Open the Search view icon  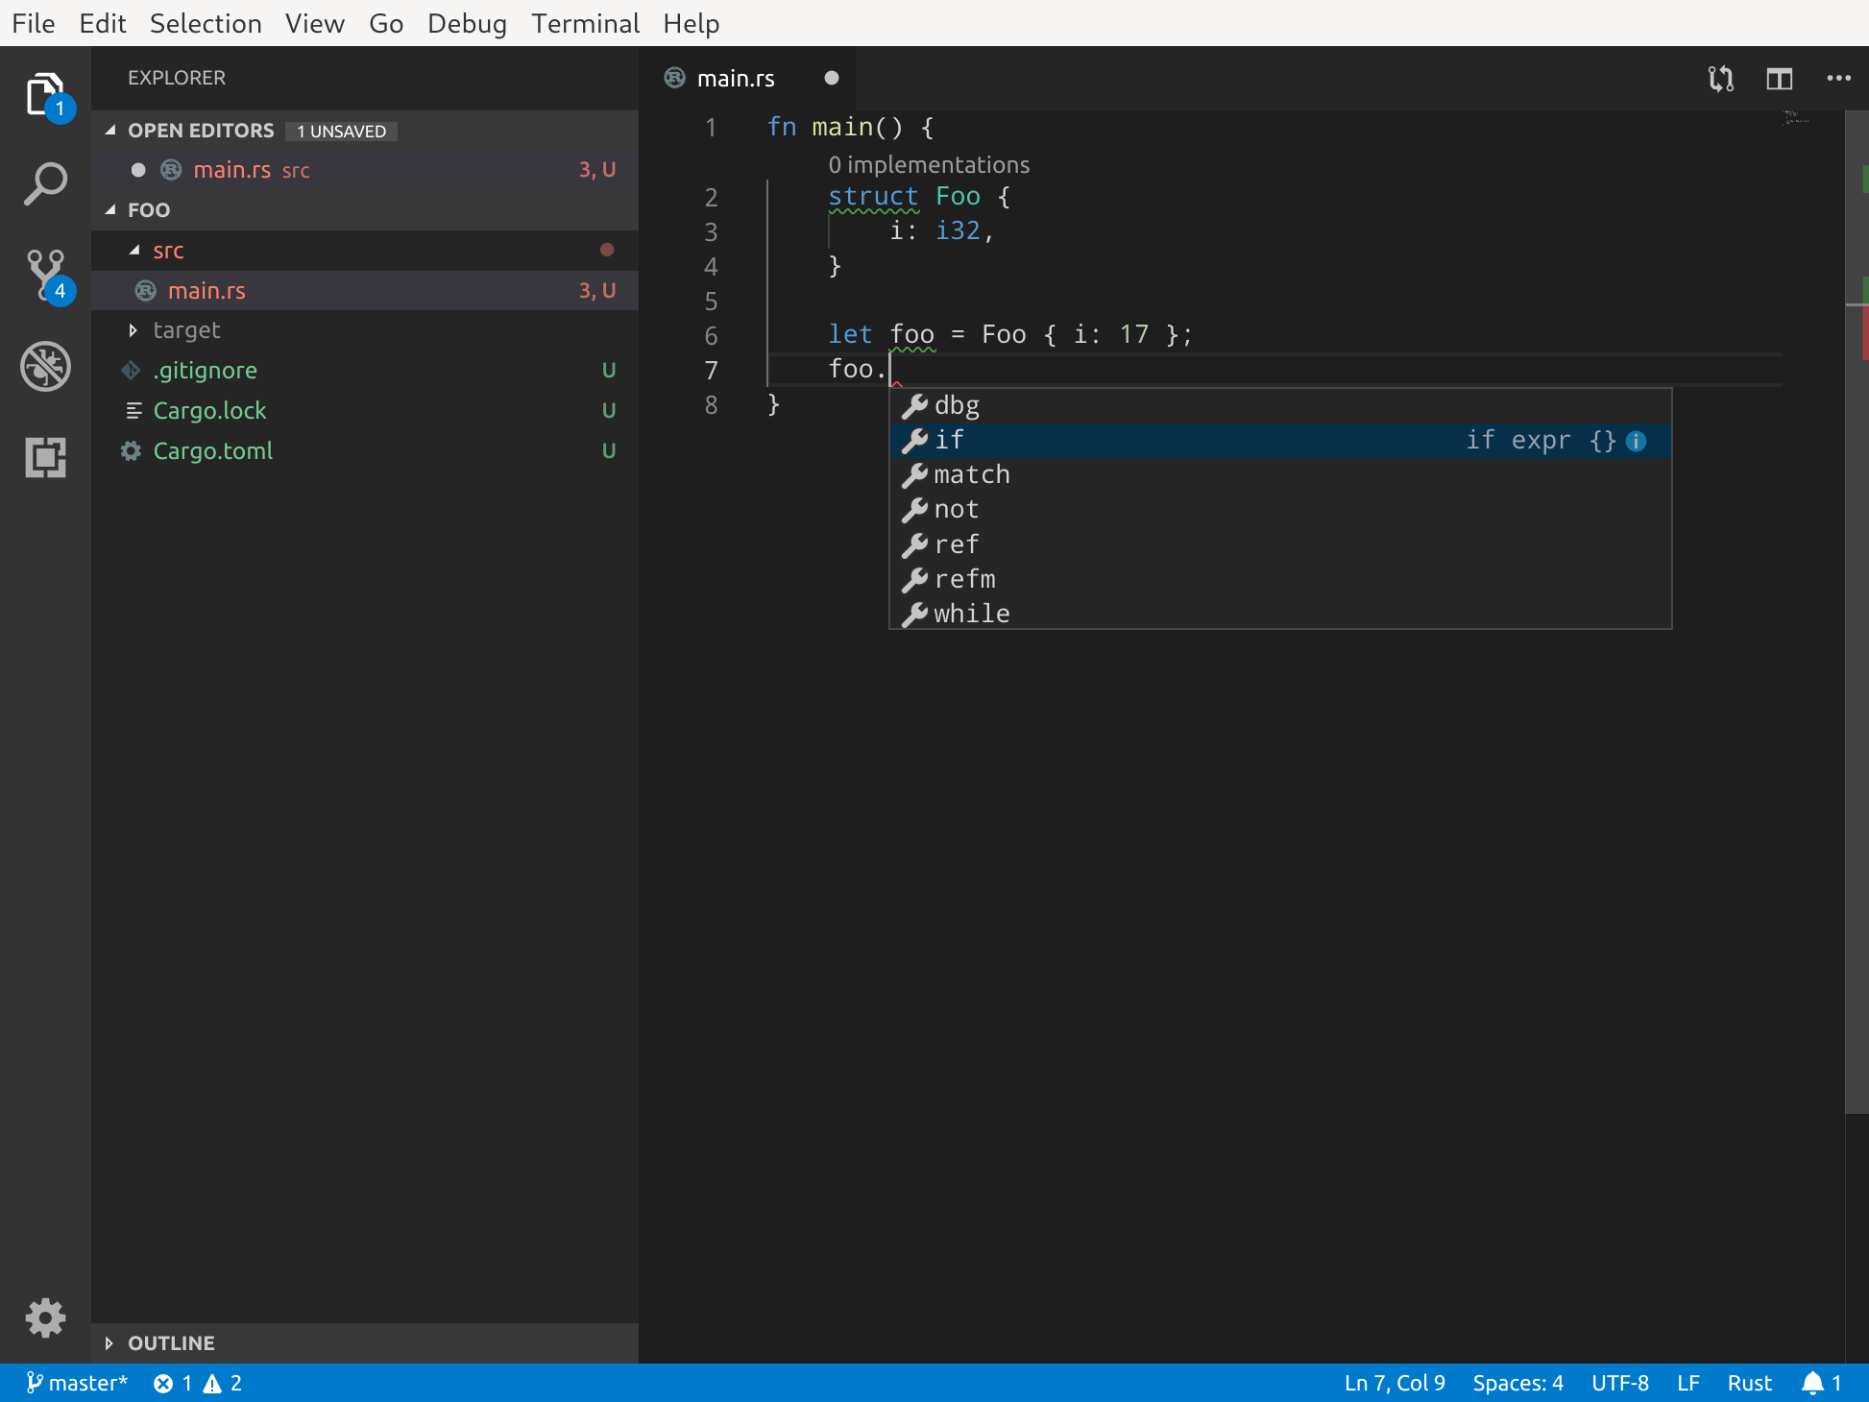tap(45, 183)
